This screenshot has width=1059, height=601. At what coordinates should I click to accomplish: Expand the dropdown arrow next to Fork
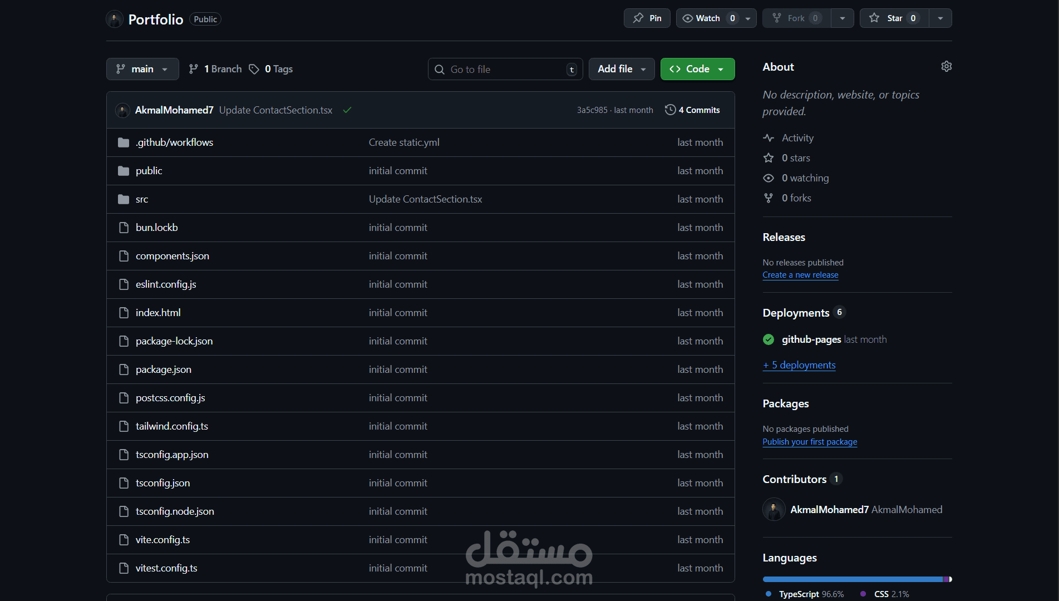coord(843,18)
